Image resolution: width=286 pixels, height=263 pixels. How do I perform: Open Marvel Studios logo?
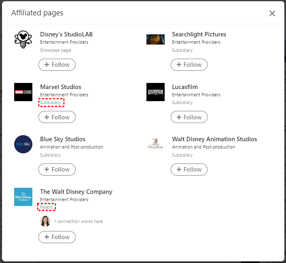point(23,92)
